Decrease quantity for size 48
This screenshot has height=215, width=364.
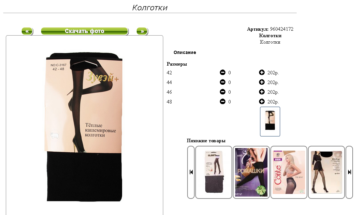222,102
